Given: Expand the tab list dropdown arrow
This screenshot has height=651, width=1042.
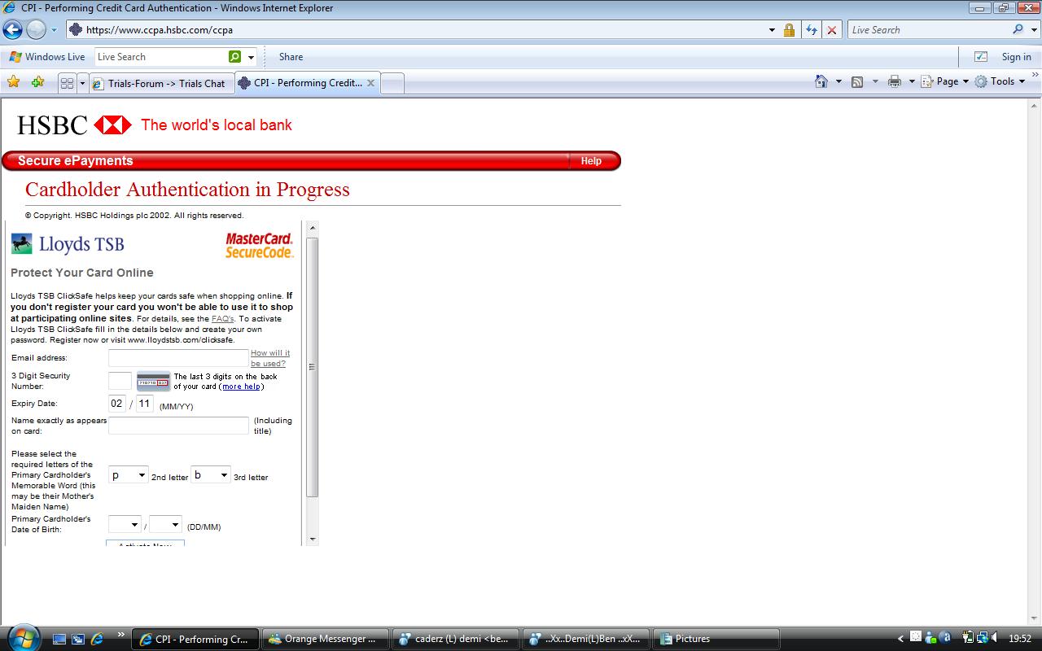Looking at the screenshot, I should pyautogui.click(x=81, y=83).
